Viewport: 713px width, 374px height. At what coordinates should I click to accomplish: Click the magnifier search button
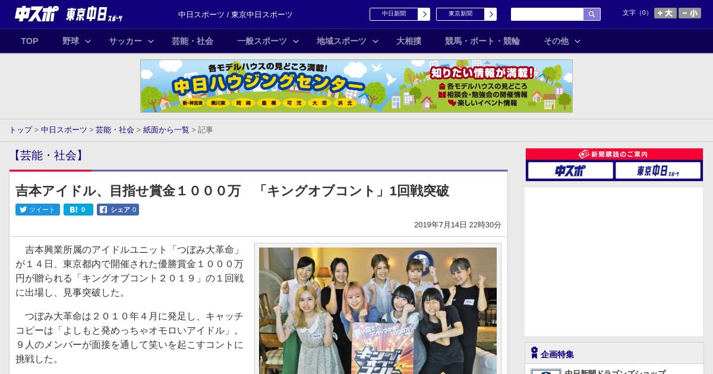coord(592,14)
